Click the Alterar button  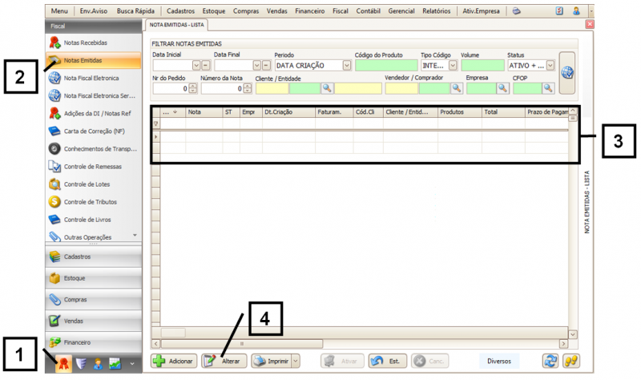pos(223,362)
